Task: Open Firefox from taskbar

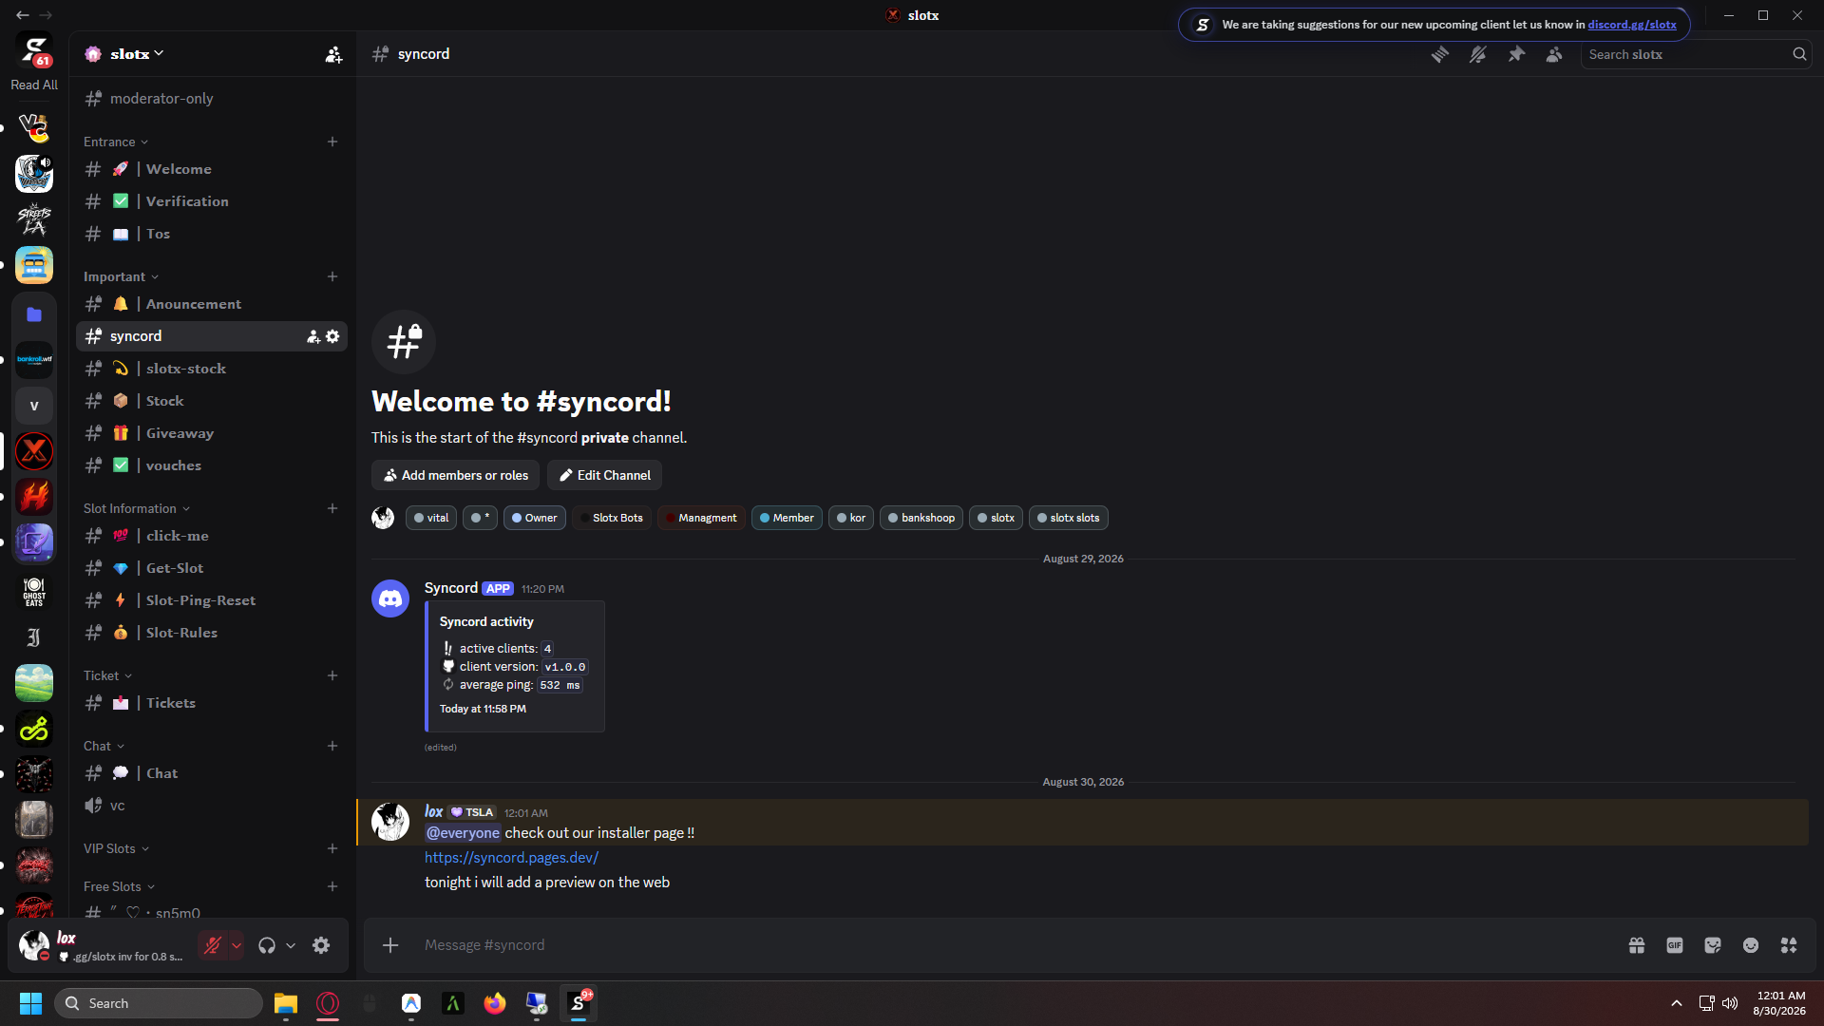Action: pos(495,1003)
